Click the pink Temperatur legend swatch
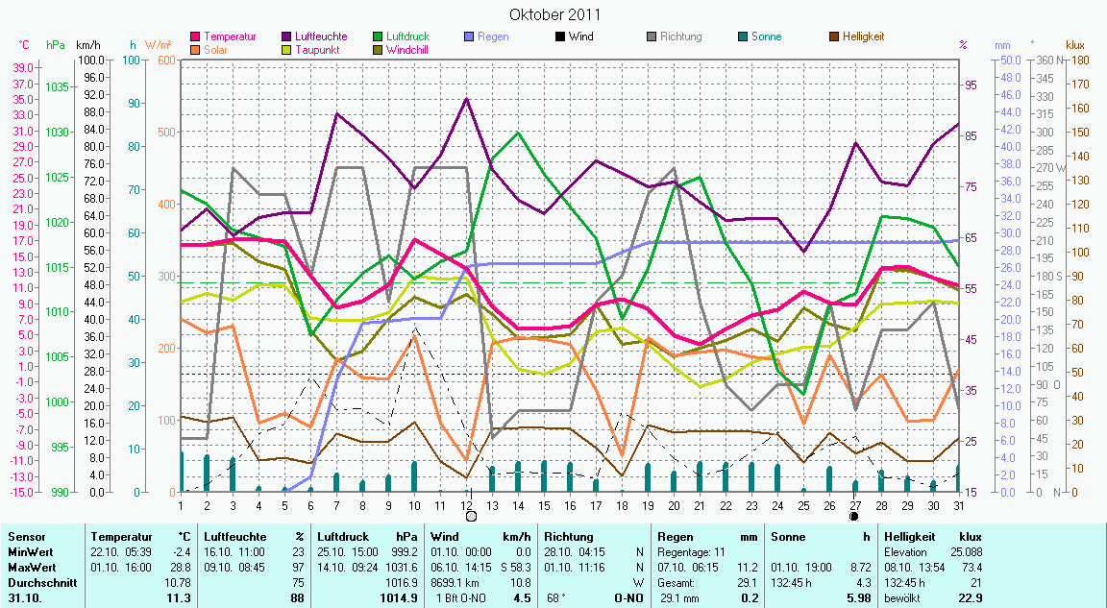Screen dimensions: 1107x608 197,37
